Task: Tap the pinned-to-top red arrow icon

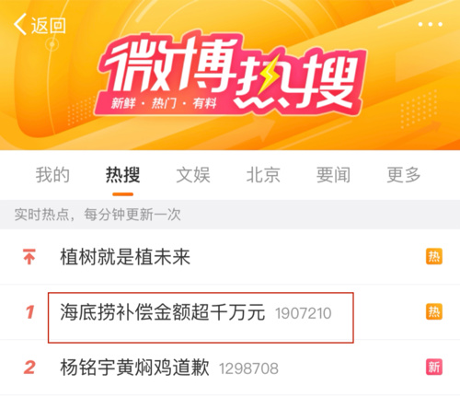Action: [x=29, y=257]
